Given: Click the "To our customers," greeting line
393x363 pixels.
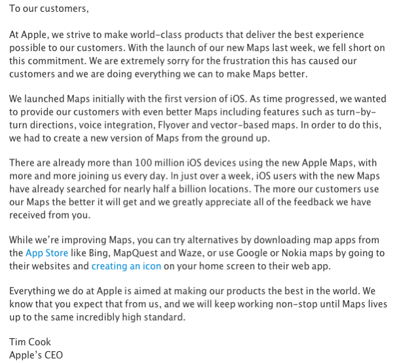Looking at the screenshot, I should click(48, 10).
